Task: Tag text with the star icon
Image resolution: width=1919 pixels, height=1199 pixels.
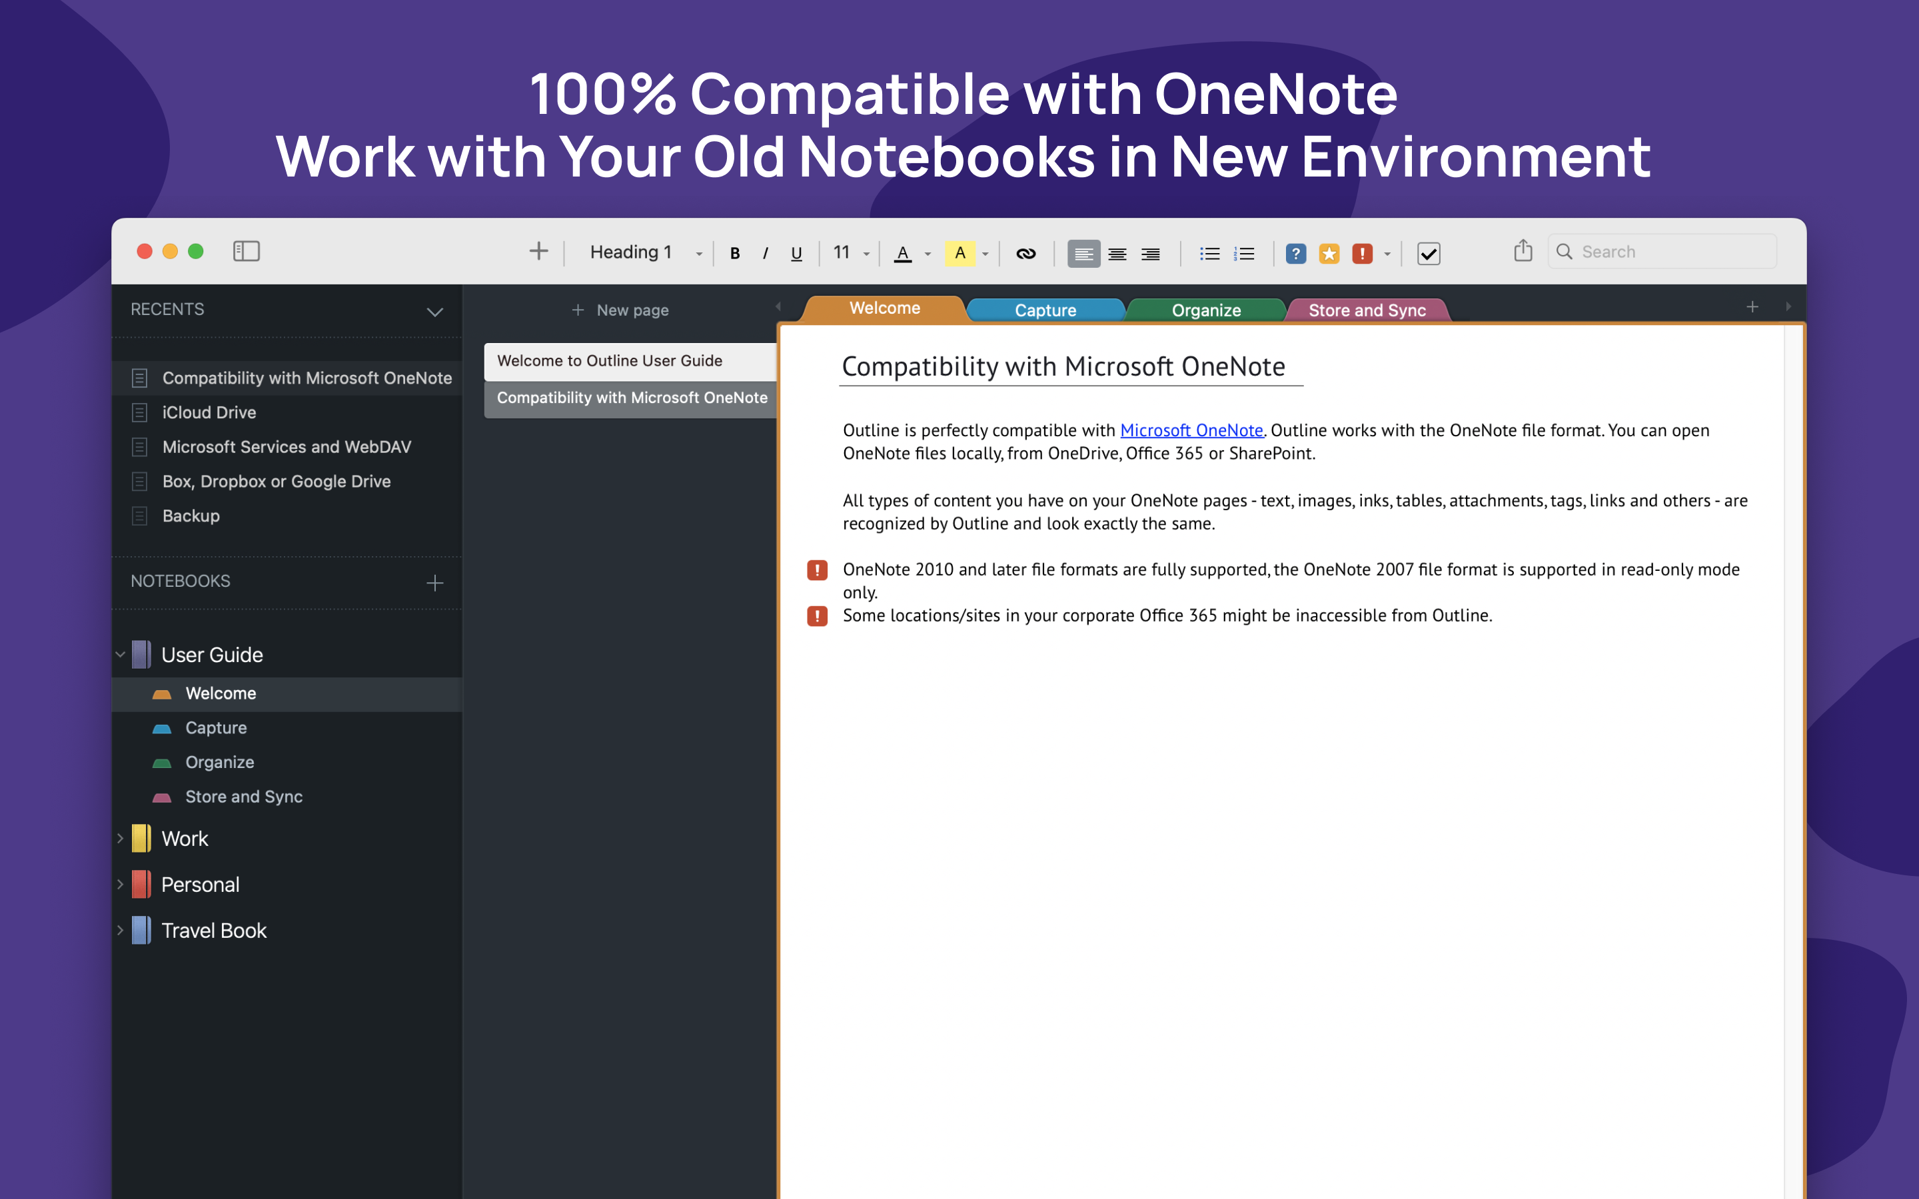Action: click(x=1329, y=252)
